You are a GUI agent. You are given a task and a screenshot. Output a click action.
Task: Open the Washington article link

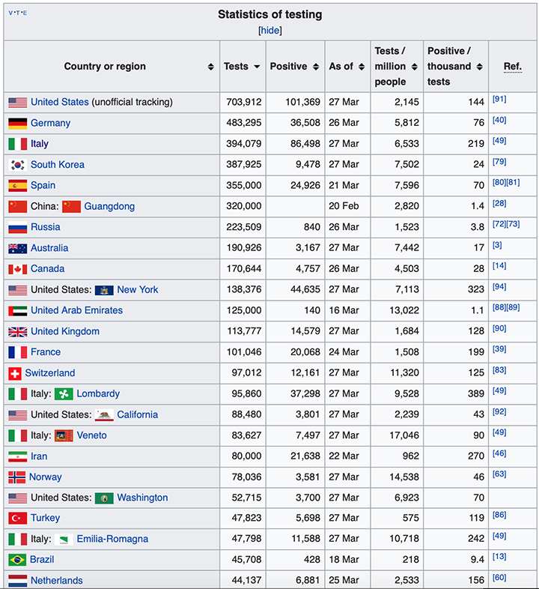point(142,498)
